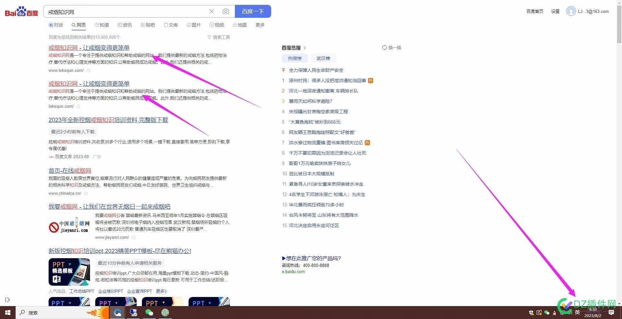This screenshot has width=622, height=319.
Task: Open hot search 暴雨天如何科学避险?
Action: 311,101
